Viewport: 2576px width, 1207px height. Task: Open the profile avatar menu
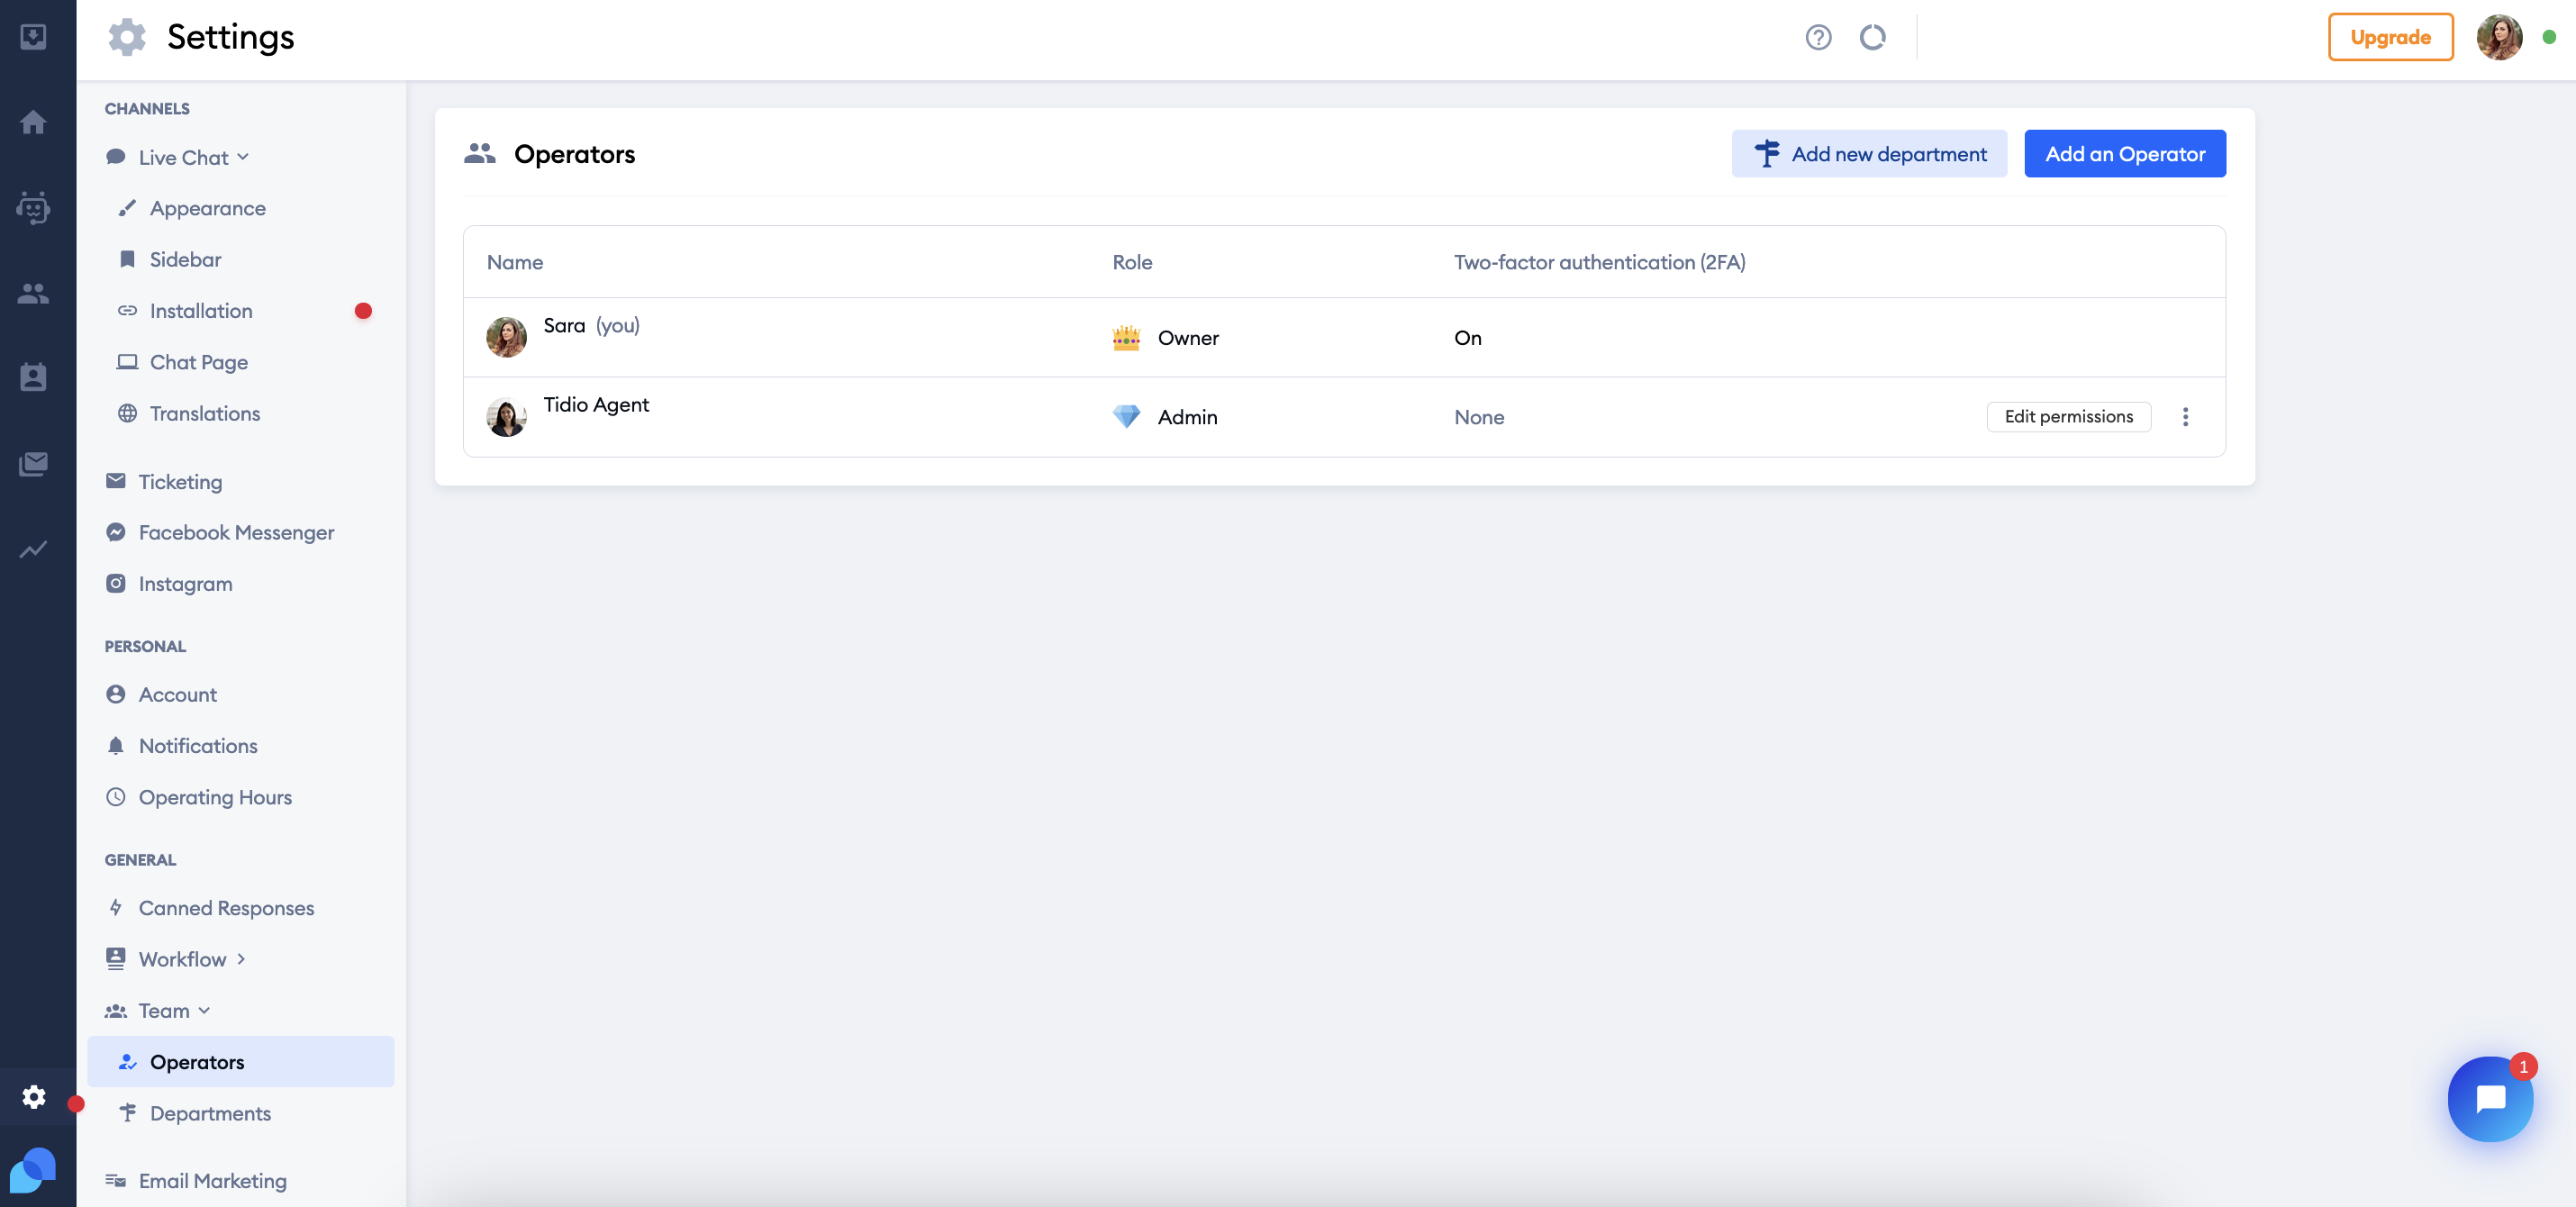pos(2499,37)
